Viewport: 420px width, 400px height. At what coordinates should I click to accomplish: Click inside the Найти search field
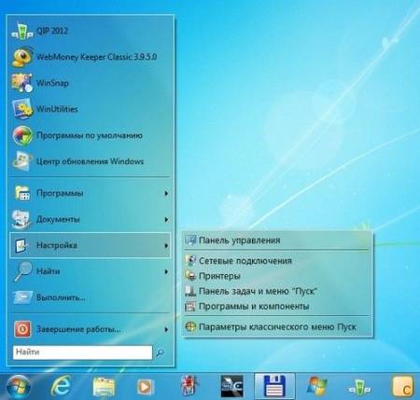[x=83, y=352]
